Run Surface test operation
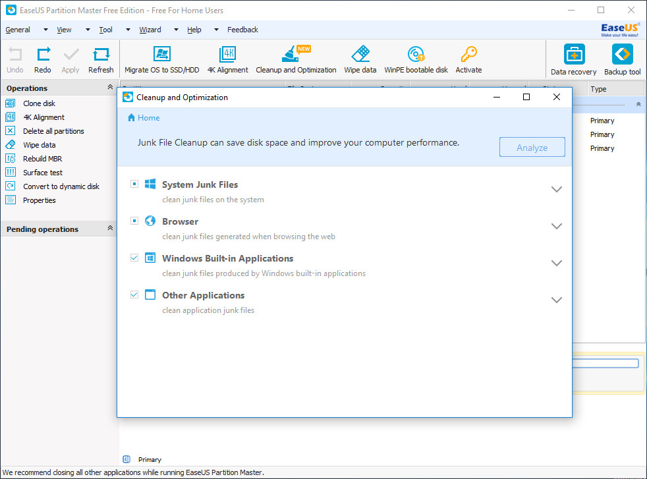The image size is (647, 479). (43, 173)
